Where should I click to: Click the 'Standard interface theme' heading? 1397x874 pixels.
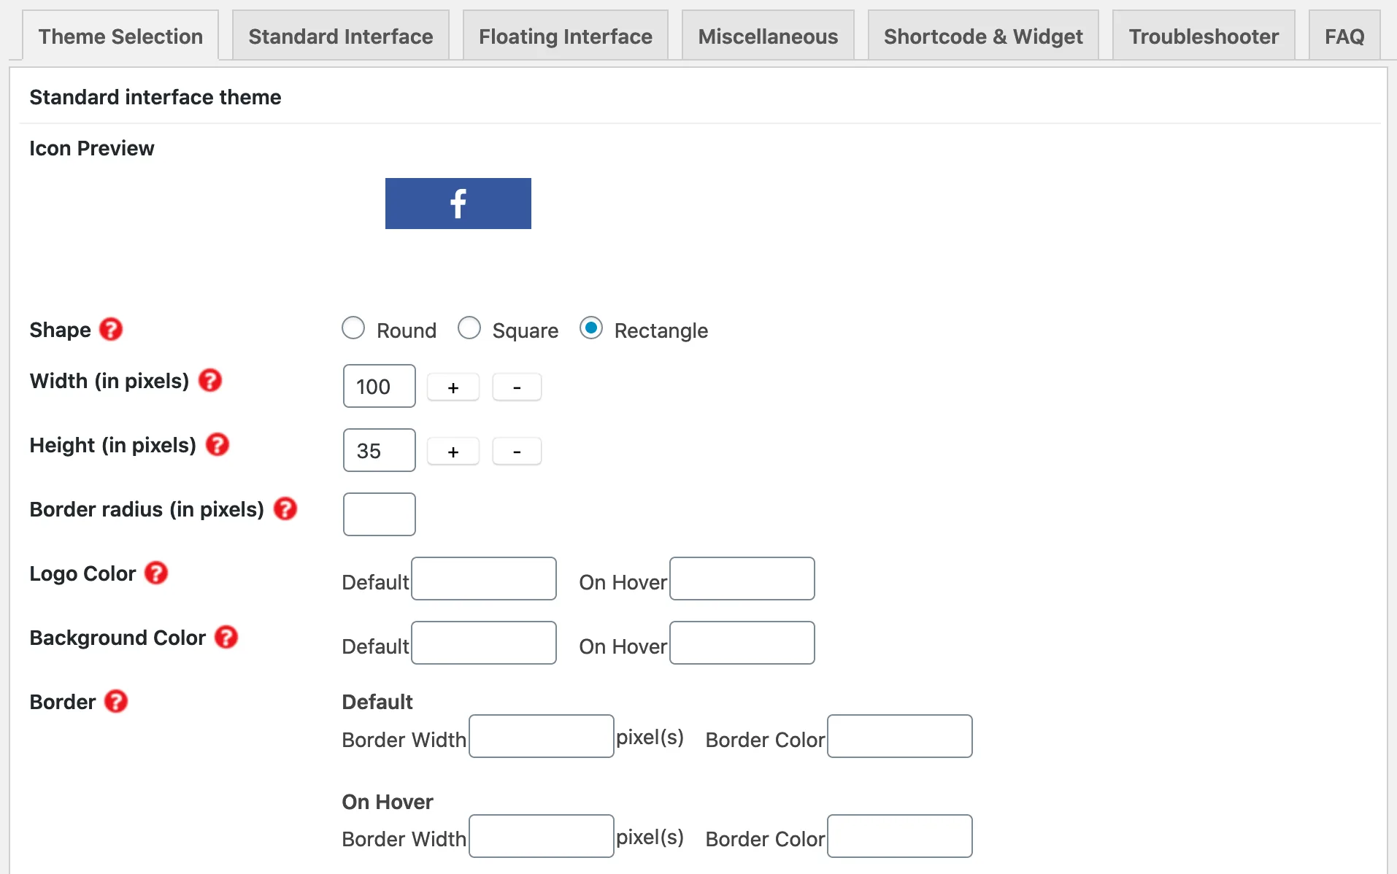[x=155, y=97]
